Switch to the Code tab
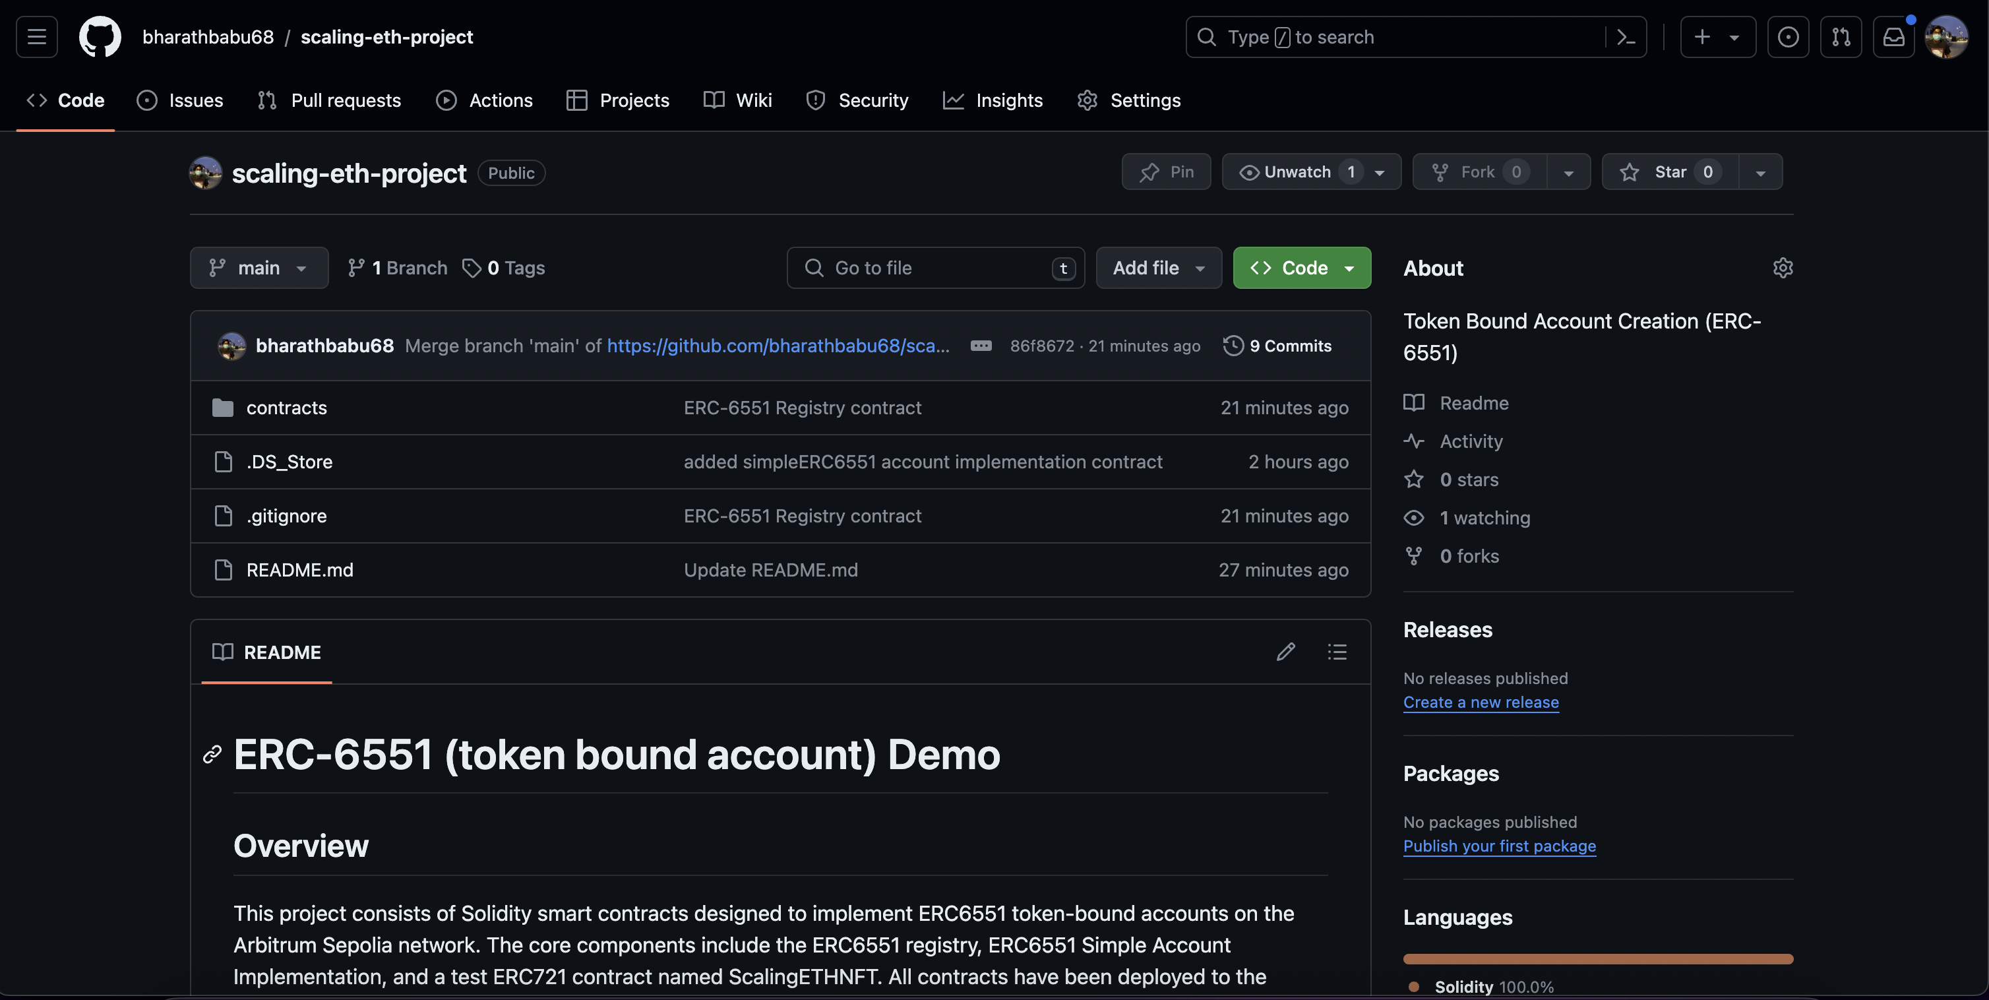Screen dimensions: 1989x1000 coord(66,100)
